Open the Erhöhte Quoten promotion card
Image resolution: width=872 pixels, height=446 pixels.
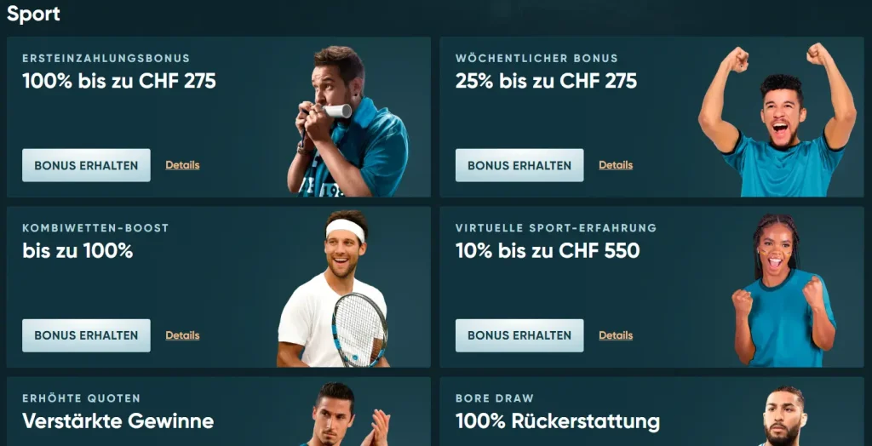[x=219, y=411]
